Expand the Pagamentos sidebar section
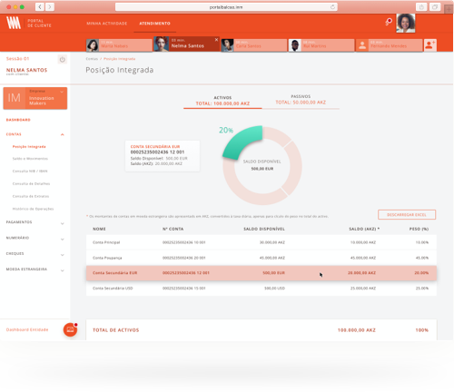Image resolution: width=454 pixels, height=392 pixels. [x=63, y=223]
